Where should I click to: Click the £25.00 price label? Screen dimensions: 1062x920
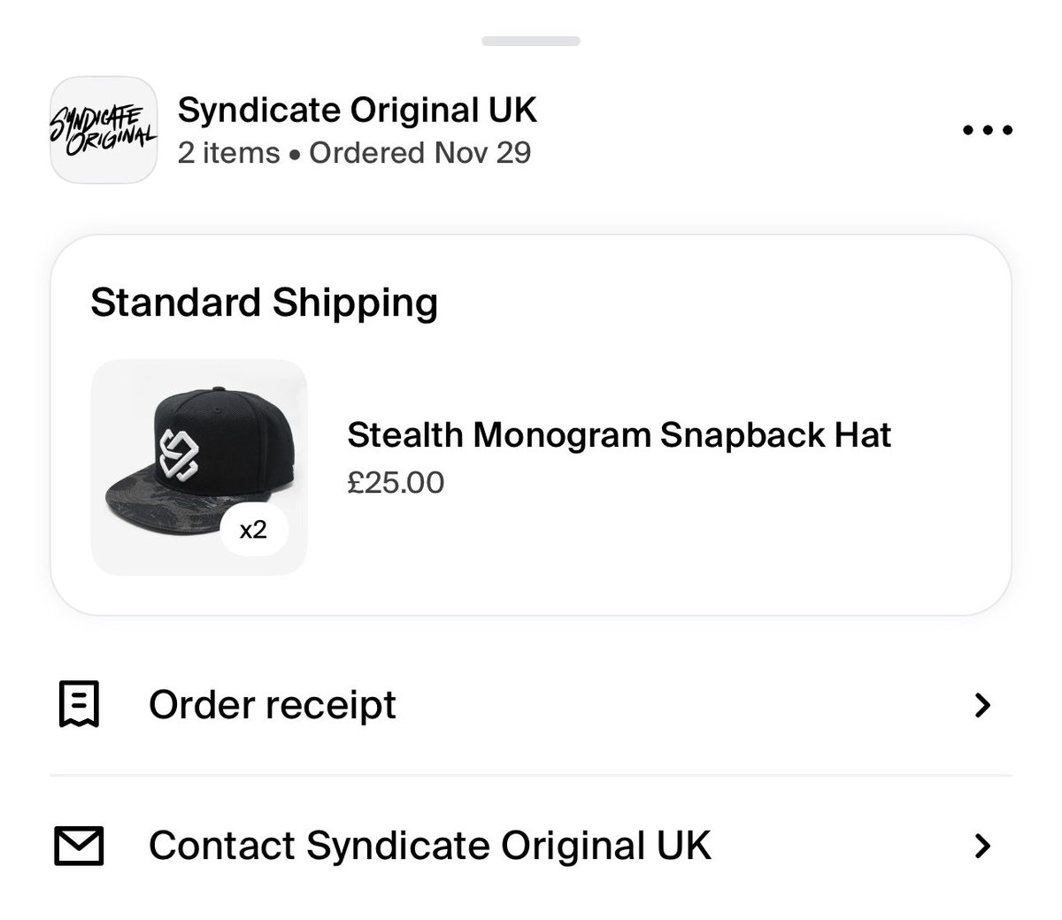pos(396,482)
